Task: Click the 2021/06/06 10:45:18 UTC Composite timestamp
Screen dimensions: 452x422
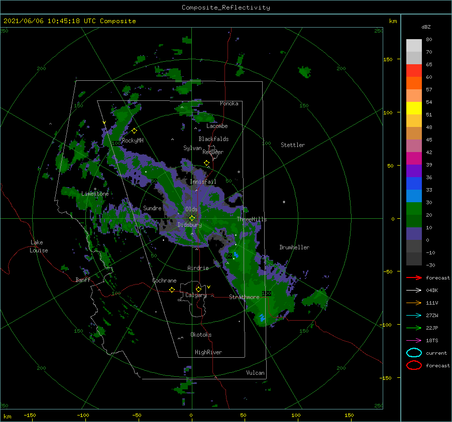Action: click(x=69, y=21)
